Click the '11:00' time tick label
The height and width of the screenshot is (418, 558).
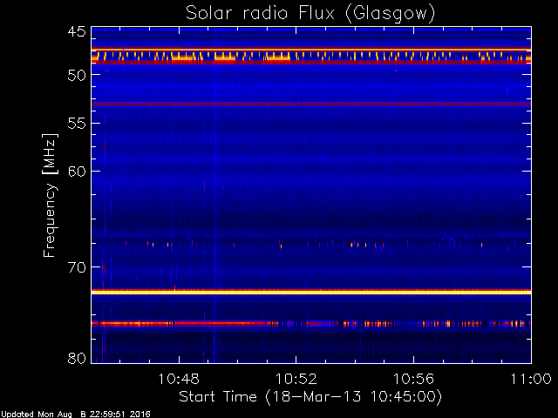pos(531,379)
